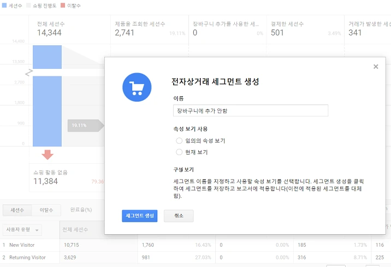The height and width of the screenshot is (267, 391).
Task: Click the blue sessions funnel bar
Action: pyautogui.click(x=47, y=111)
